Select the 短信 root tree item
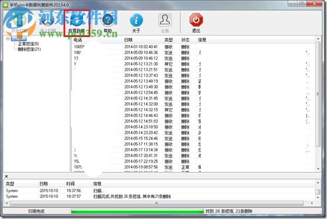 [x=19, y=38]
